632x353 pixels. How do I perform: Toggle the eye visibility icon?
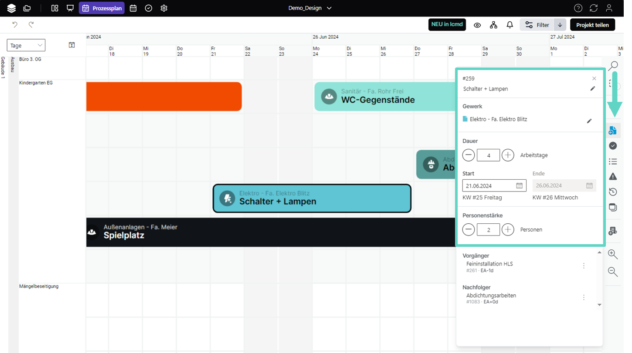(477, 25)
